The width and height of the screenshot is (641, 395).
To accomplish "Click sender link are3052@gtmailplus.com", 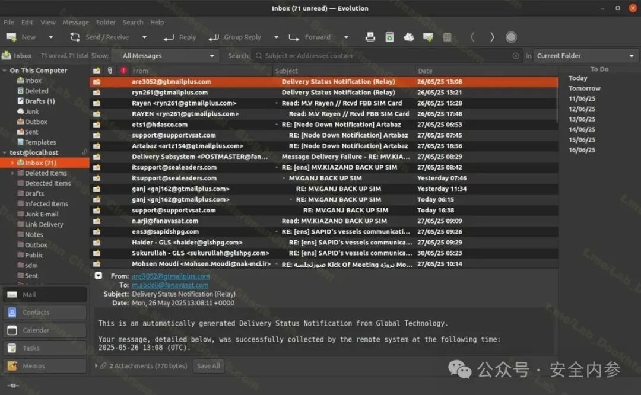I will pos(171,276).
